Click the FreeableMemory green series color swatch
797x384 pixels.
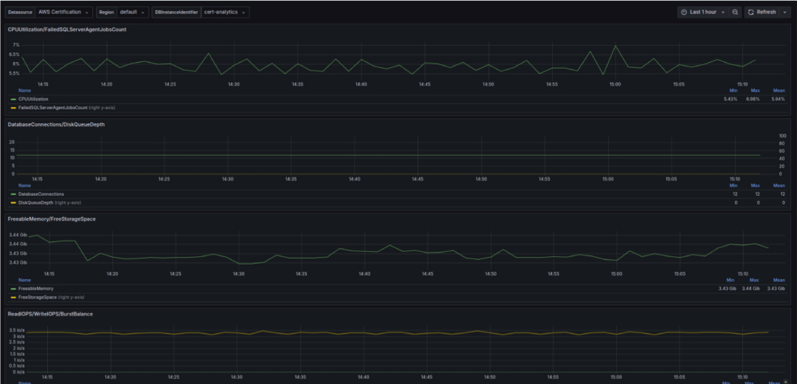(13, 289)
